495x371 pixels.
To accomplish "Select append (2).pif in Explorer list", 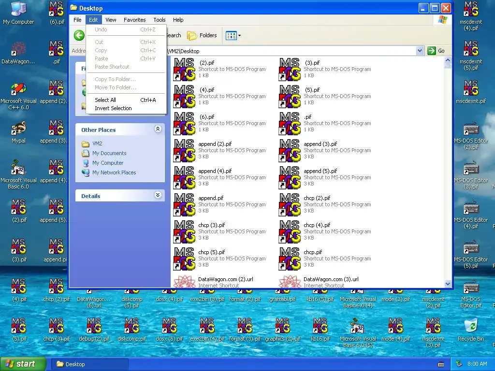I will [220, 150].
